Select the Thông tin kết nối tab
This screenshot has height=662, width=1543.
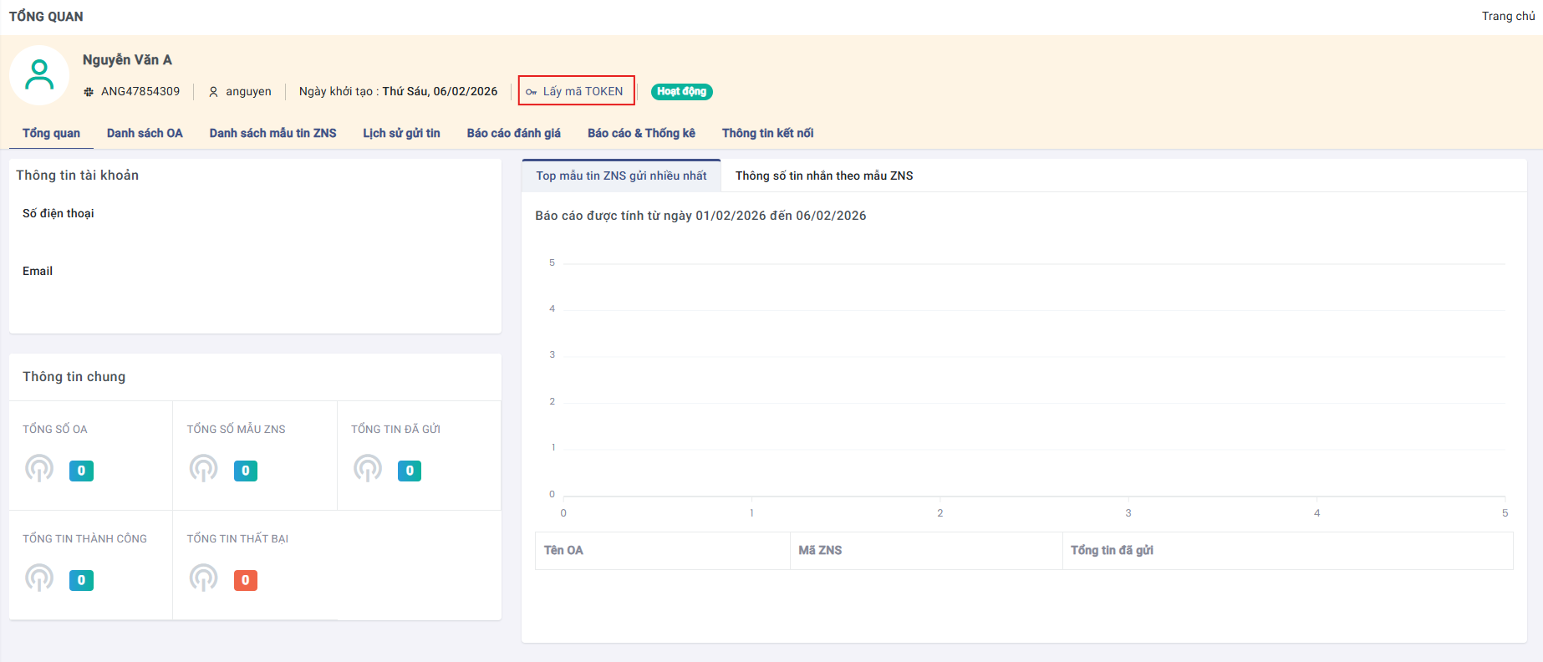click(x=767, y=133)
